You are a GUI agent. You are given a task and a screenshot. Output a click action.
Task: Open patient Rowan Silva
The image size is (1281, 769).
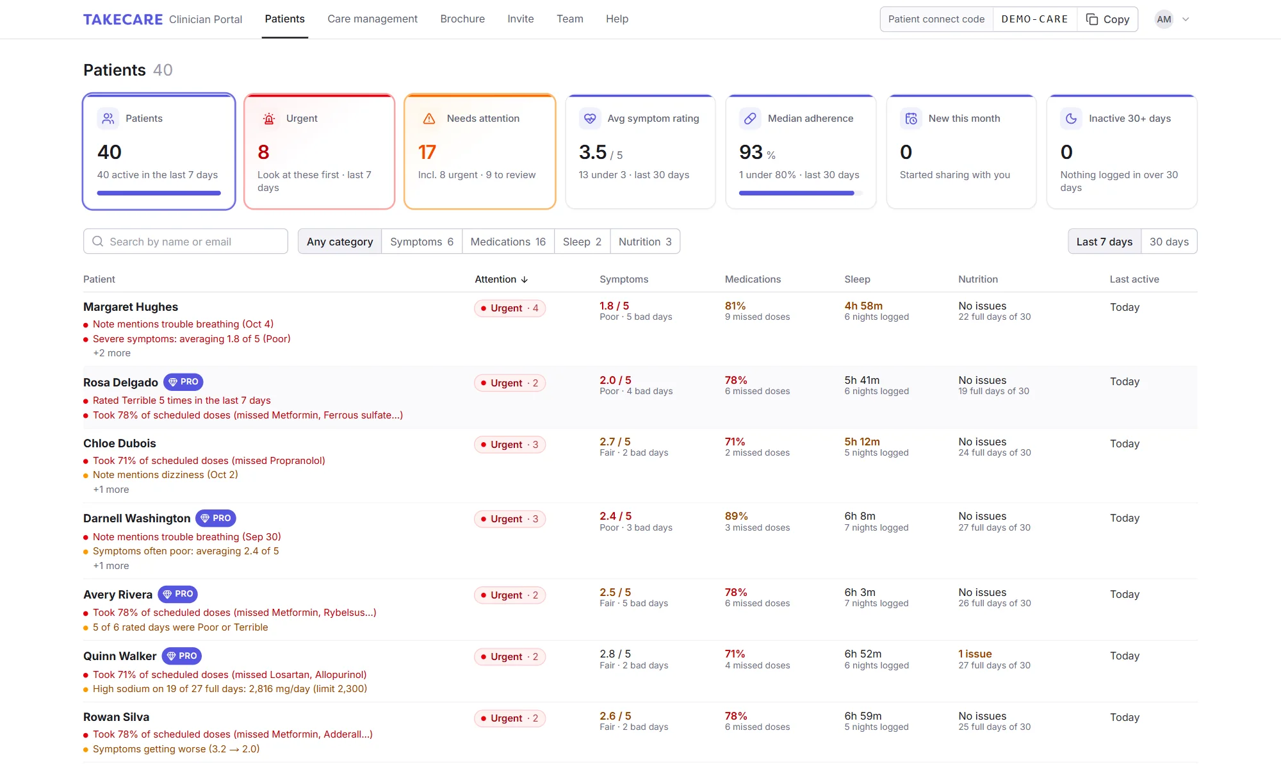116,717
